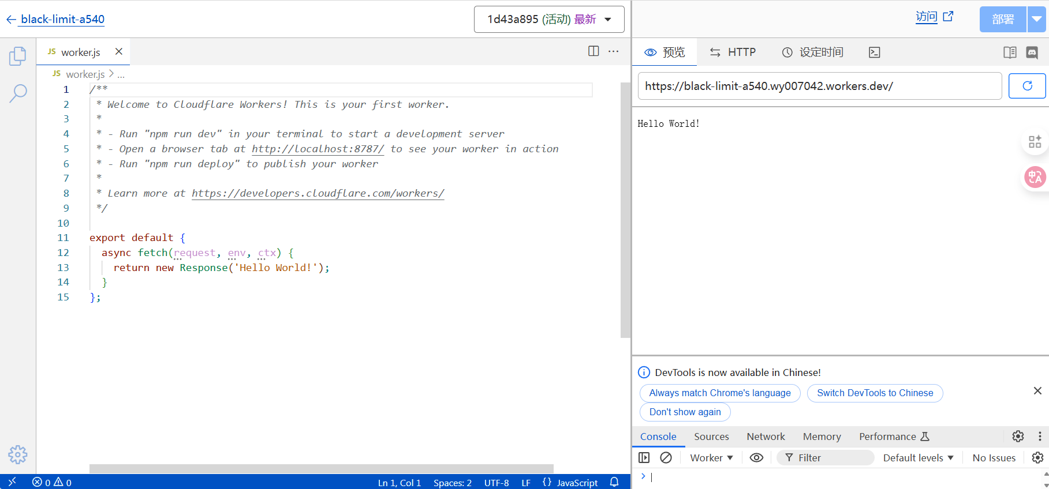1049x489 pixels.
Task: Toggle the DevTools console sidebar
Action: [x=644, y=458]
